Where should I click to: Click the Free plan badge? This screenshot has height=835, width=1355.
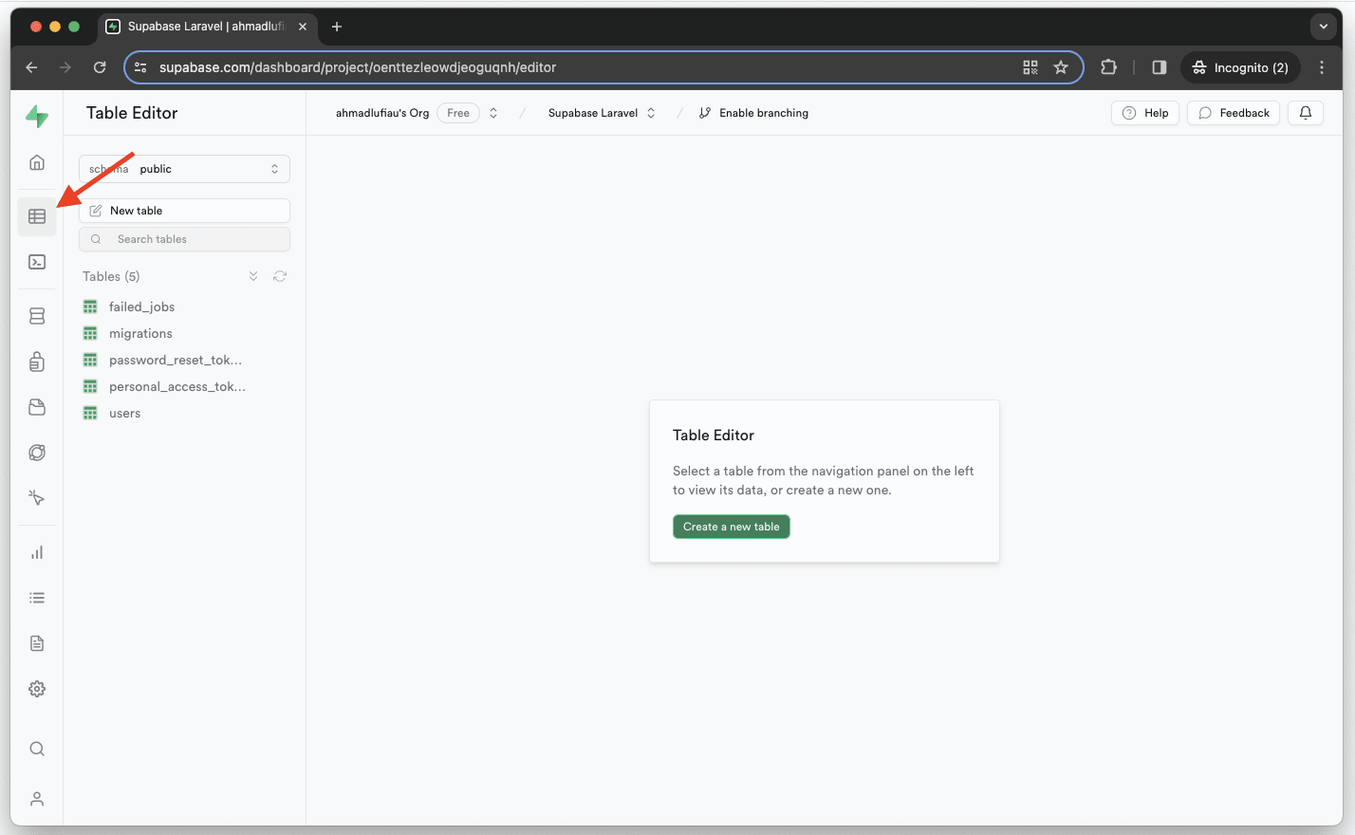pos(458,113)
